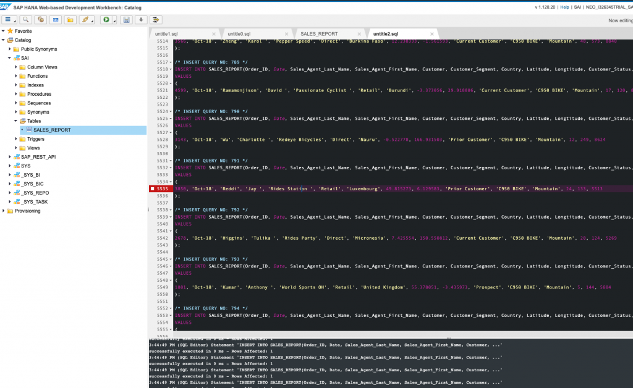The image size is (633, 388).
Task: Click the red error marker at line 5535
Action: 152,189
